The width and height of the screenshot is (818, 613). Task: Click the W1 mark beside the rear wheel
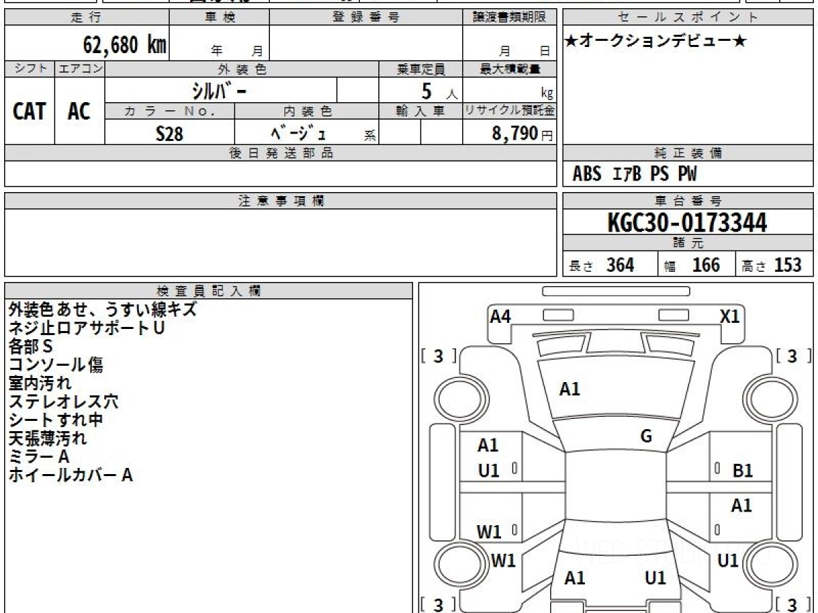503,561
